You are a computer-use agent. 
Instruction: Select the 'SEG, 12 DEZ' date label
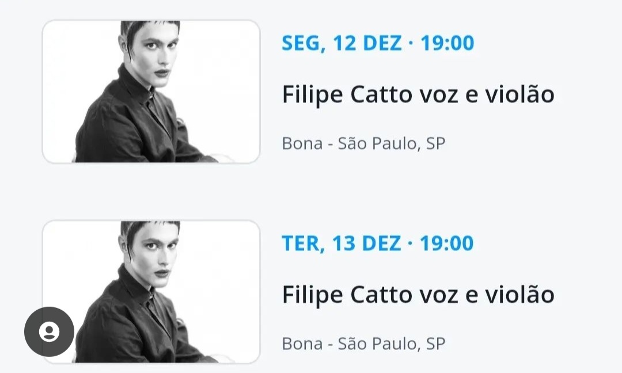[x=342, y=43]
